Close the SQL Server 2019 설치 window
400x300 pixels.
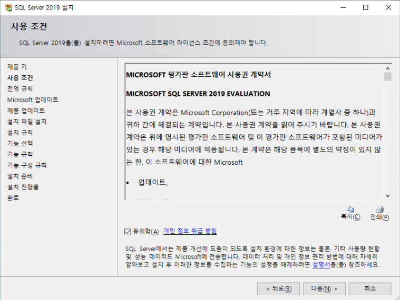(388, 7)
